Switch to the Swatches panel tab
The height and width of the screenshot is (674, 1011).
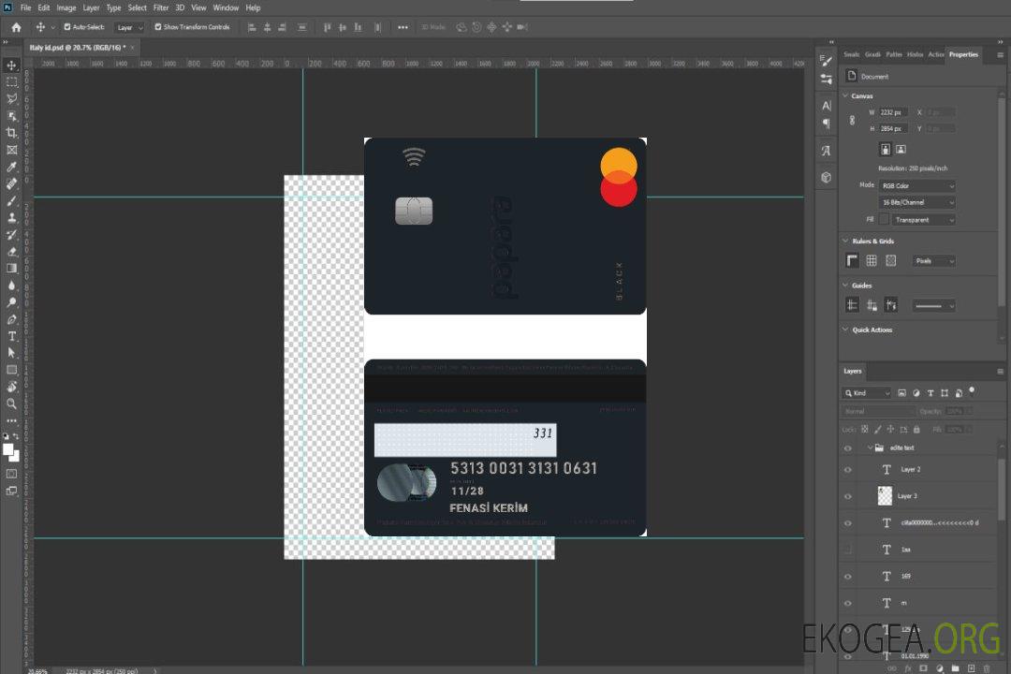[852, 54]
